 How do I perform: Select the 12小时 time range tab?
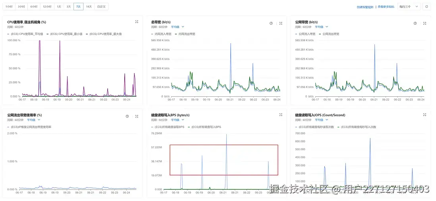pyautogui.click(x=47, y=7)
